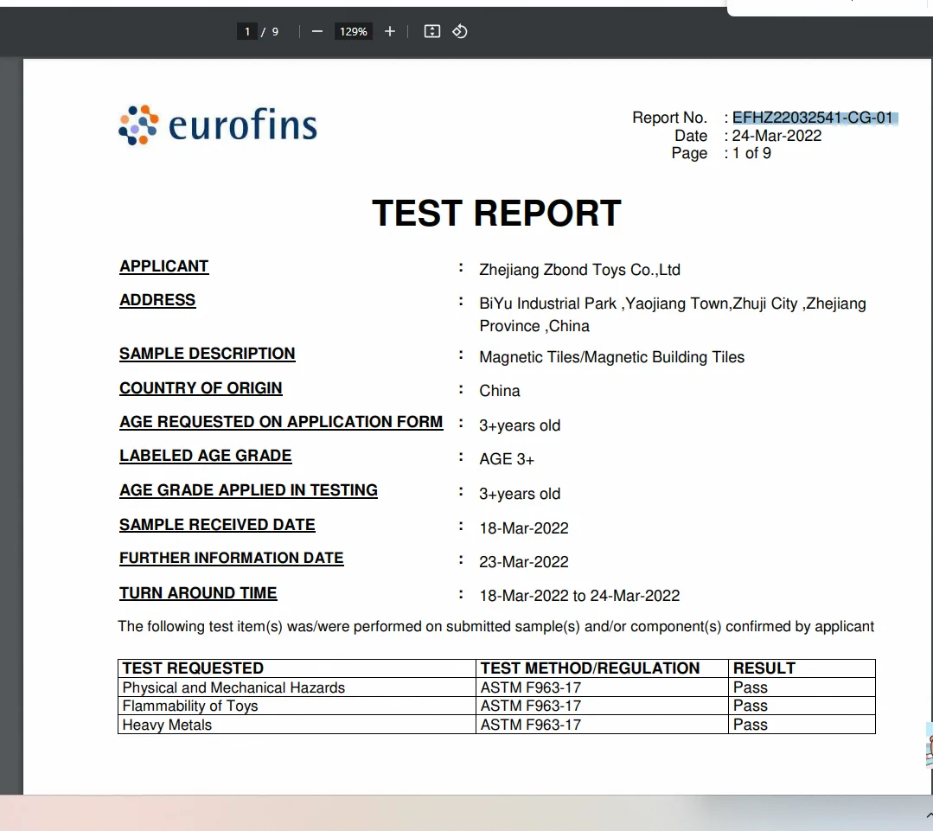Click the LABELED AGE GRADE label
933x831 pixels.
coord(205,456)
